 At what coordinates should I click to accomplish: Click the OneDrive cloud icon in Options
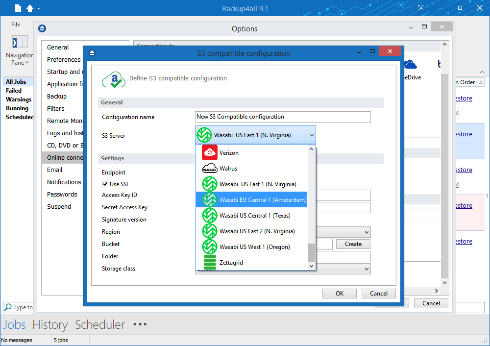coord(410,65)
